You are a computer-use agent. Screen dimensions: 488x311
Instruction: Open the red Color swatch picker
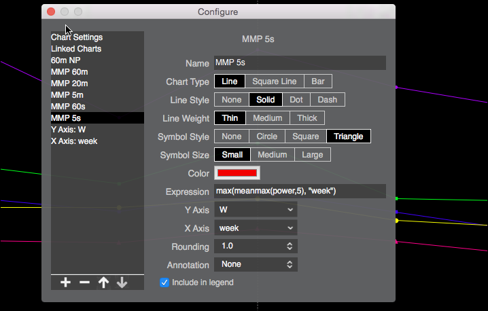(237, 173)
